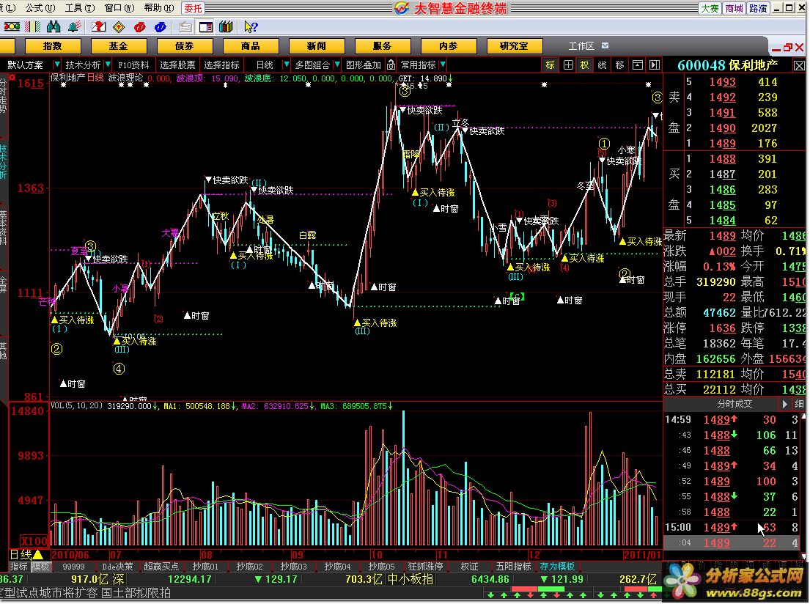Screen dimensions: 810x604
Task: Click the skip-to-end icon in the chart toolbar
Action: pos(655,65)
